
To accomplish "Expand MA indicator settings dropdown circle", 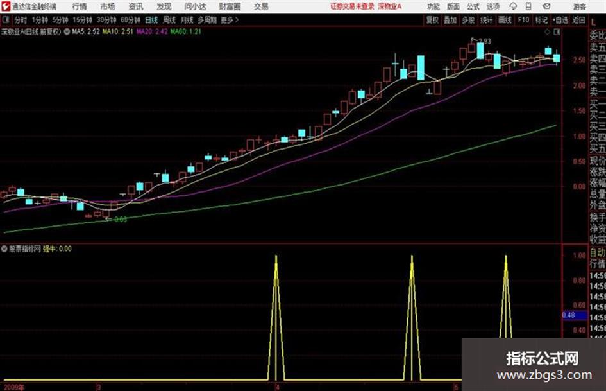I will tap(67, 31).
